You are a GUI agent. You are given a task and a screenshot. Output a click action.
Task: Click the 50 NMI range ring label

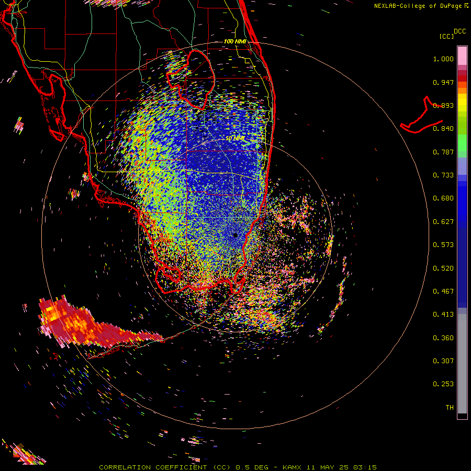235,139
